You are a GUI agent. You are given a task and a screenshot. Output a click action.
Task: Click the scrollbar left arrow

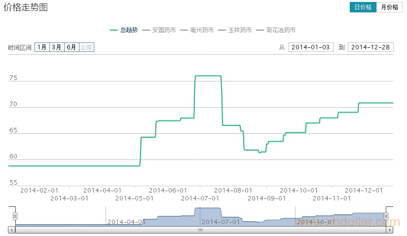tap(11, 230)
